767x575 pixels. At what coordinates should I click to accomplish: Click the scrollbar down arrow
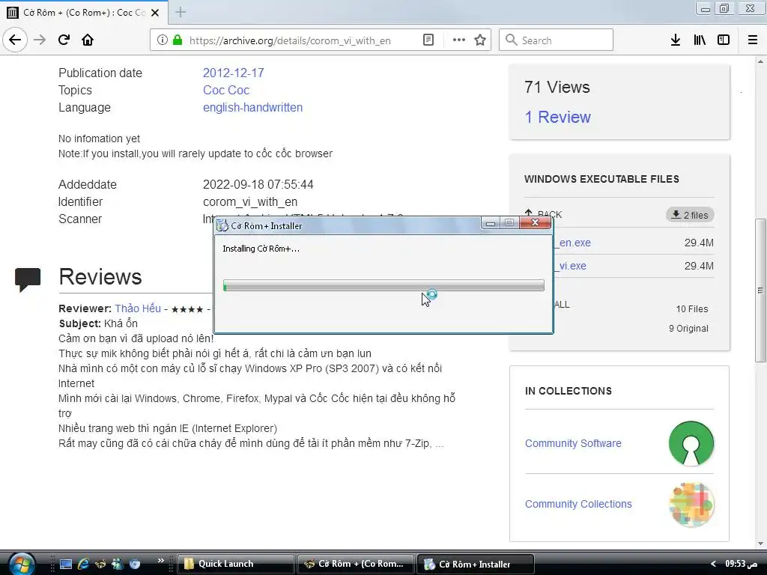(x=760, y=544)
